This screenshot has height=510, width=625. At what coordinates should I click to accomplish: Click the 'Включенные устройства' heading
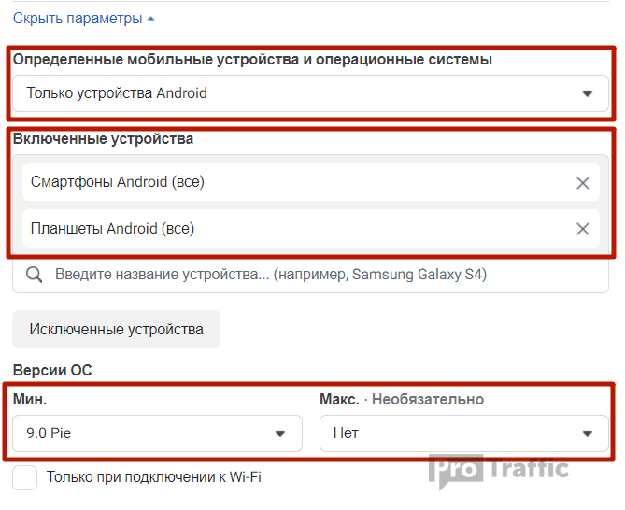tap(103, 139)
